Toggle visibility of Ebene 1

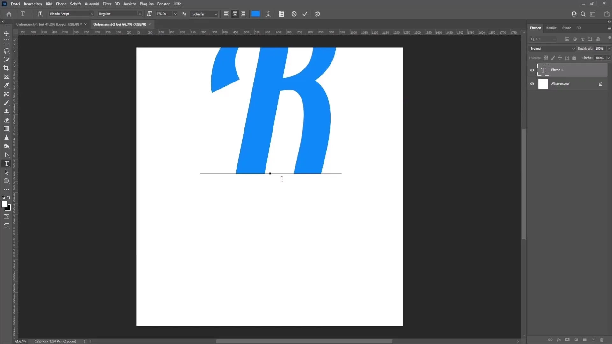coord(532,70)
